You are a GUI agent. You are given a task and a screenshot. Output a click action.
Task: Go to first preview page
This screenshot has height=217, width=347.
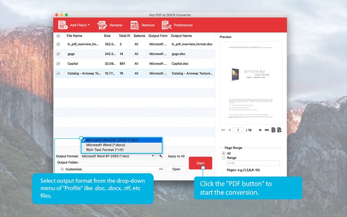pos(223,130)
